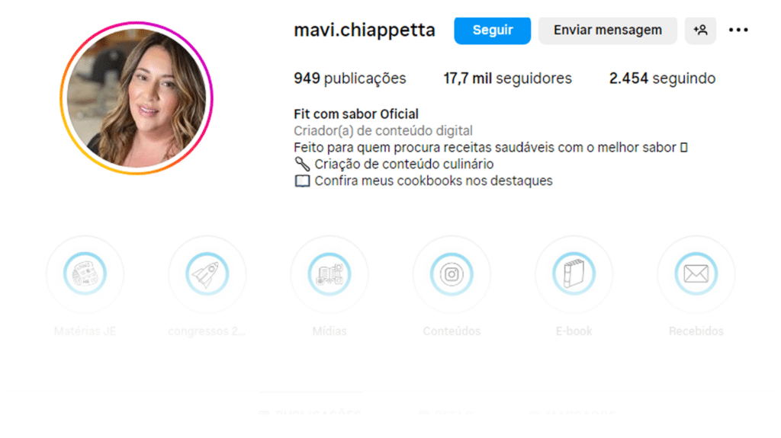Open the Conteúdos Instagram-logo highlight
The image size is (781, 438).
(452, 274)
